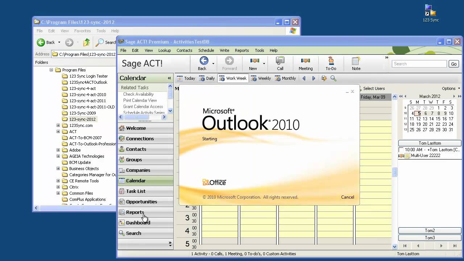The height and width of the screenshot is (261, 464).
Task: Click the Tom2 user button
Action: coord(430,231)
